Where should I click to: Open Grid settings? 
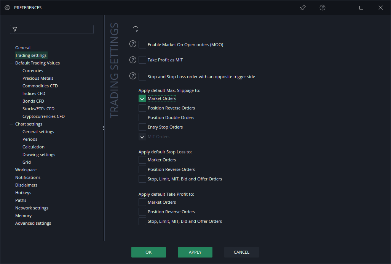(27, 162)
